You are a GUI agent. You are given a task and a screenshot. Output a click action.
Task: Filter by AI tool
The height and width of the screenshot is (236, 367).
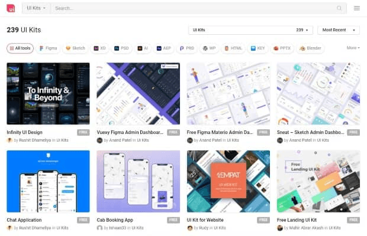tap(143, 48)
